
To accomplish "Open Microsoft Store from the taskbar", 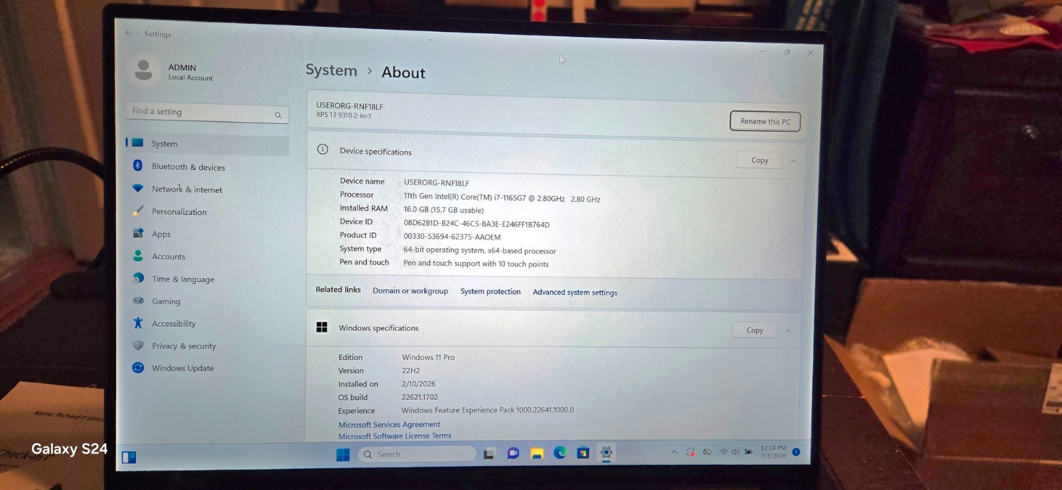I will click(x=583, y=453).
